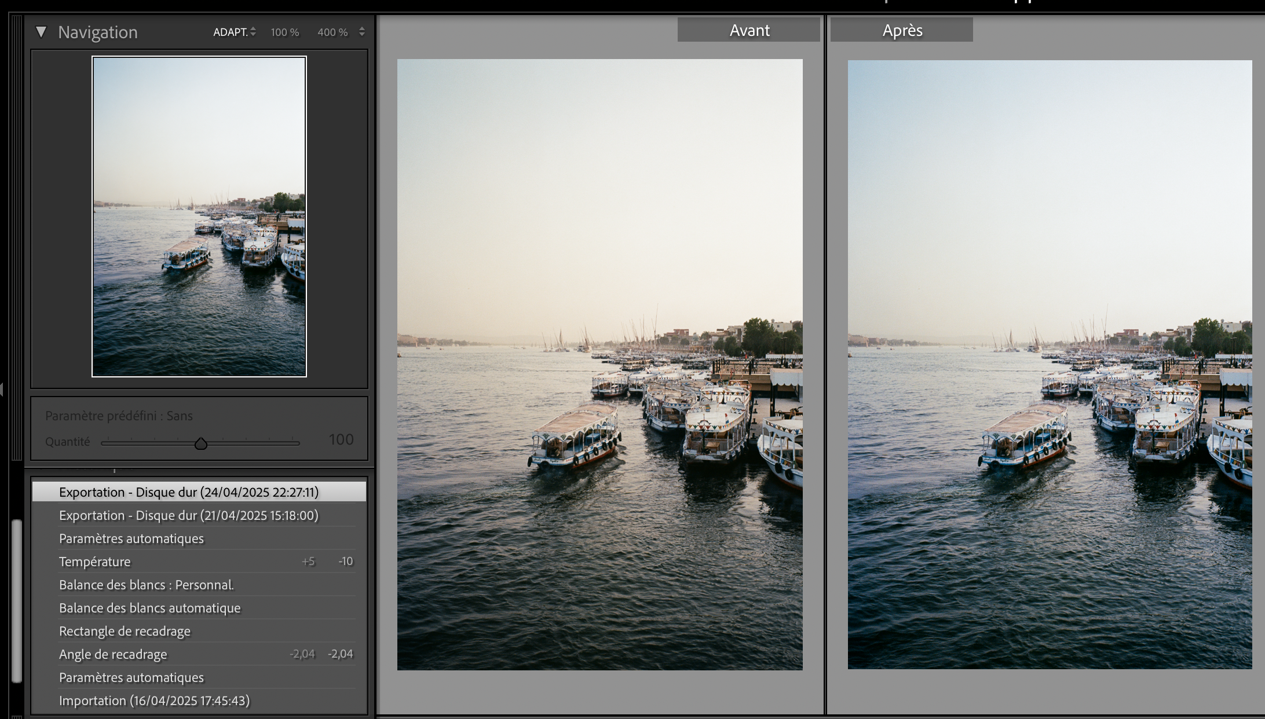Image resolution: width=1265 pixels, height=719 pixels.
Task: Select the Rectangle de recadrage history step
Action: 125,631
